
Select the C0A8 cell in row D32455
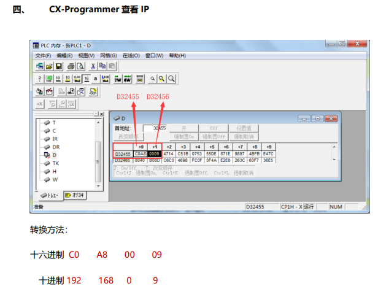141,154
